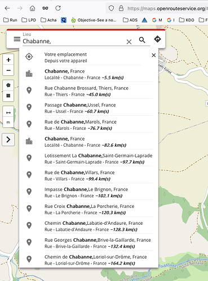
Task: Click the browser forward arrow
Action: (x=20, y=8)
